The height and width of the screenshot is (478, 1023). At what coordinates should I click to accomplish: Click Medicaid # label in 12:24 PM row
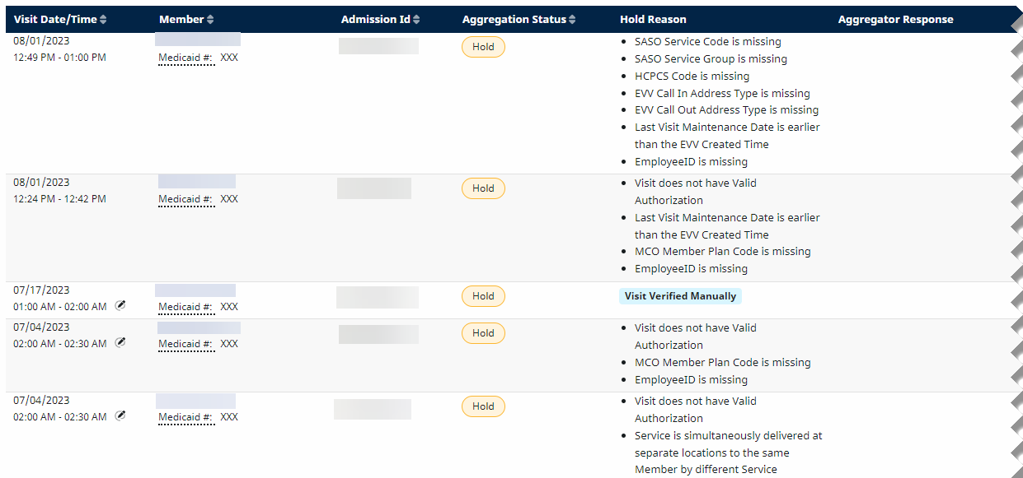tap(186, 199)
